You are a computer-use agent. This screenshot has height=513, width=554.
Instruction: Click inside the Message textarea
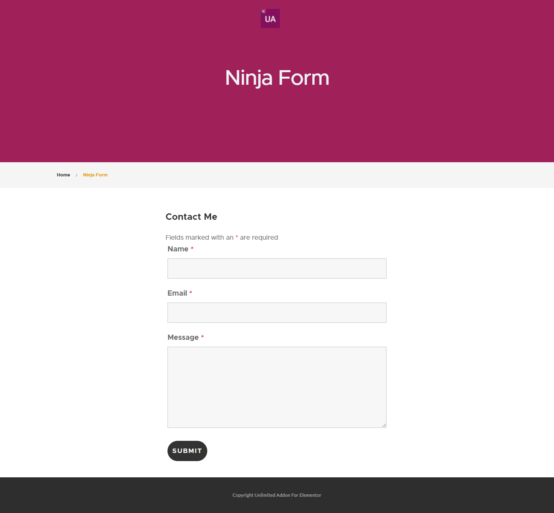coord(277,387)
